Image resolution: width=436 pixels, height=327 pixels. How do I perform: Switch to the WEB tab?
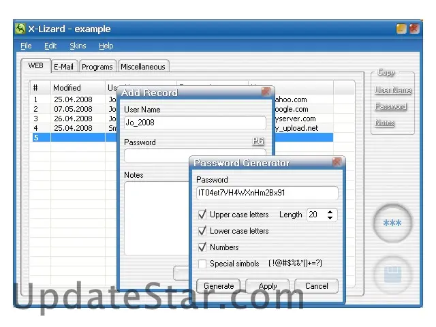coord(36,65)
